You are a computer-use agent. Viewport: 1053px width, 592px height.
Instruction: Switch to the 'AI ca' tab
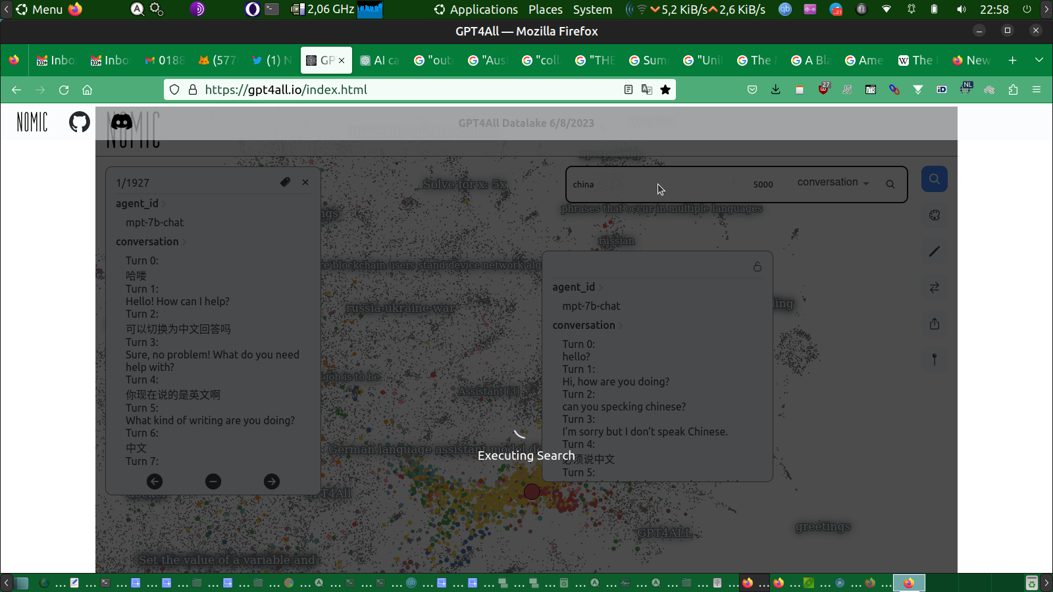(380, 60)
